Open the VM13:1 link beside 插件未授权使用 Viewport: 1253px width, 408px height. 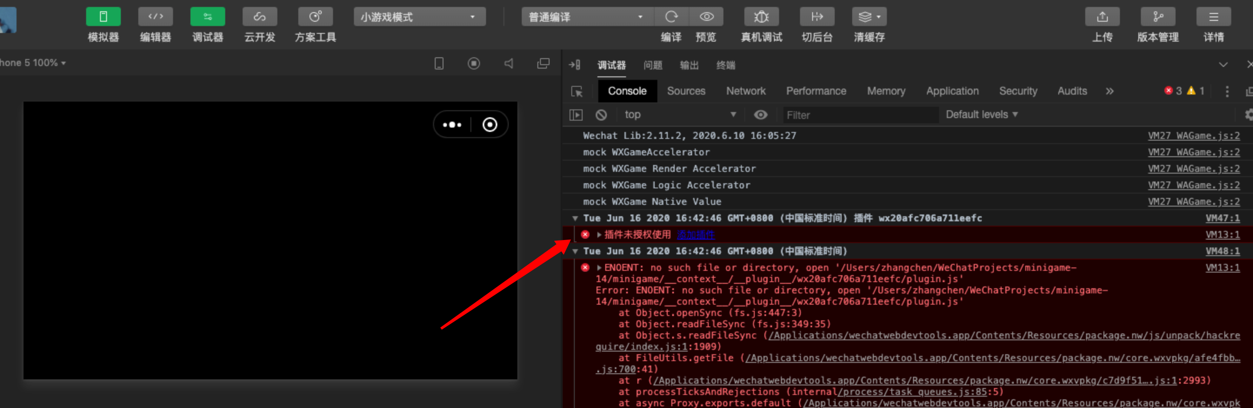point(1223,235)
